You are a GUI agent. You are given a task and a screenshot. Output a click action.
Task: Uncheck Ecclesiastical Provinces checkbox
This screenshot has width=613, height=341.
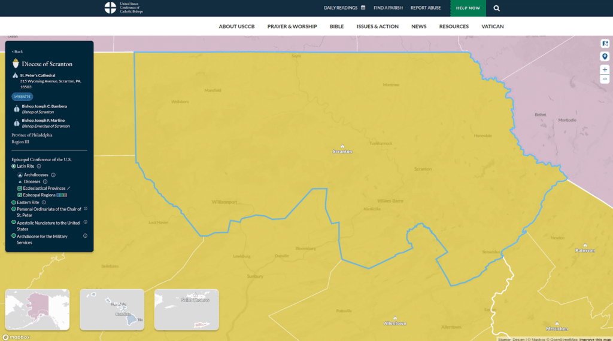pyautogui.click(x=20, y=188)
